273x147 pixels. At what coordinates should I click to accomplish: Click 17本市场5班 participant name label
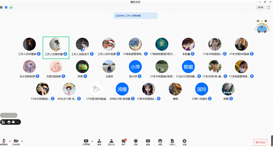[212, 76]
